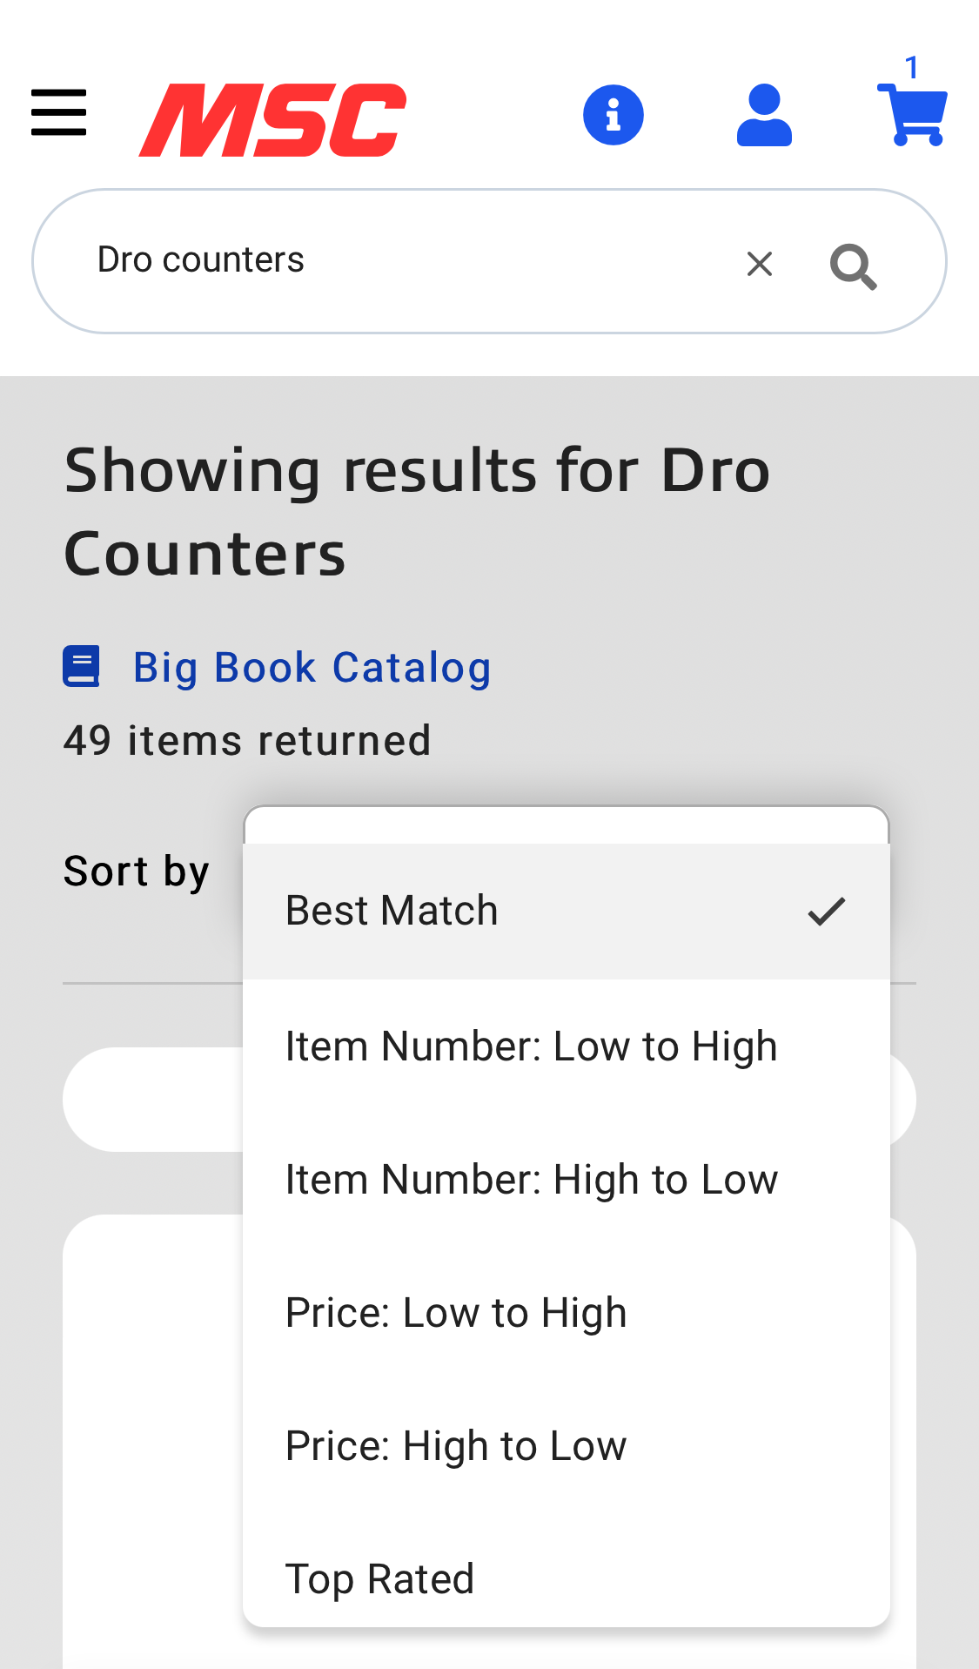This screenshot has height=1669, width=979.
Task: Click inside the Dro counters search box
Action: tap(348, 259)
